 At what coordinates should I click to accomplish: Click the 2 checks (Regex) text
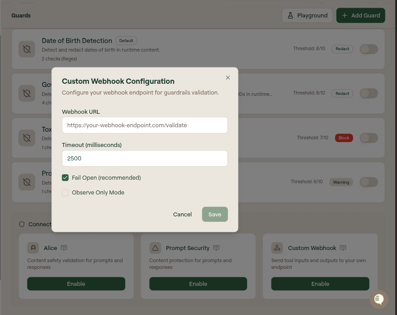click(59, 59)
